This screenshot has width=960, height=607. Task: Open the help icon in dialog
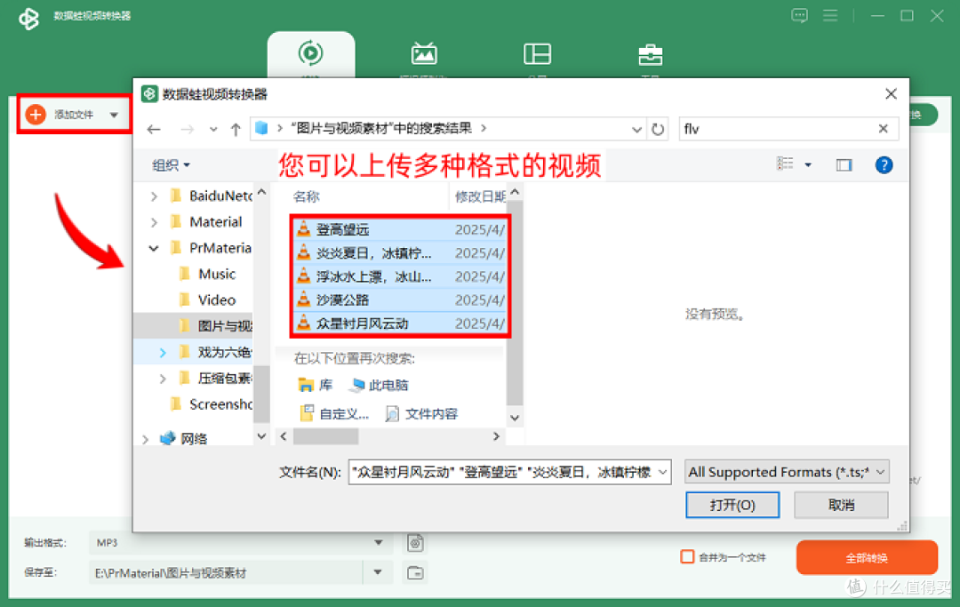click(x=884, y=164)
